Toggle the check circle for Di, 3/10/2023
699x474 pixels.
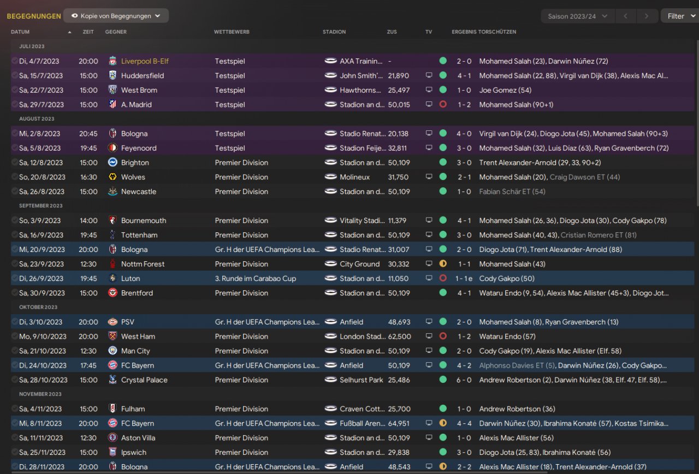pos(15,322)
